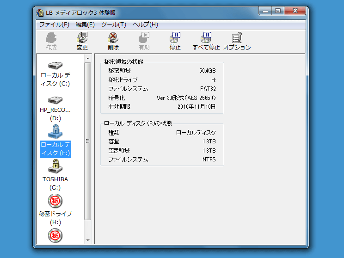Viewport: 344px width, 258px height.
Task: Click the NTFS file system value
Action: point(209,160)
